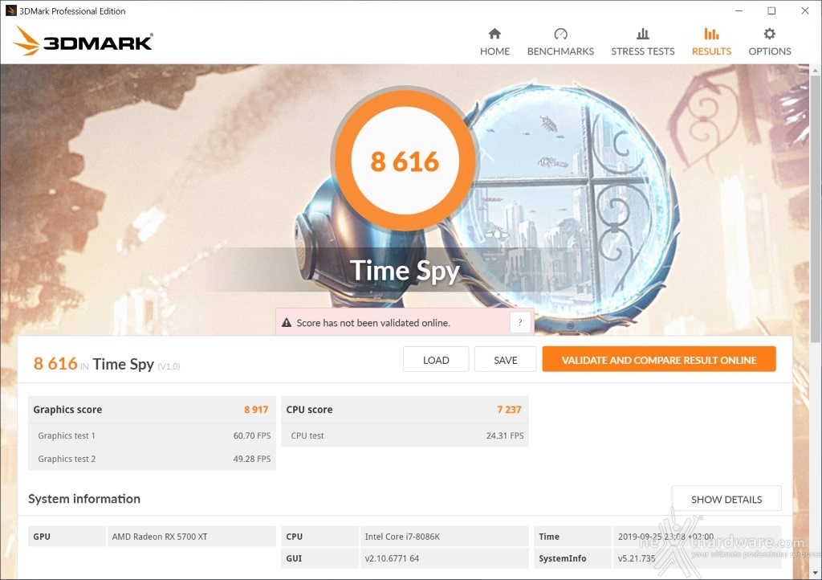Click the SystemInfo version v5.21.735
Viewport: 822px width, 580px height.
637,558
